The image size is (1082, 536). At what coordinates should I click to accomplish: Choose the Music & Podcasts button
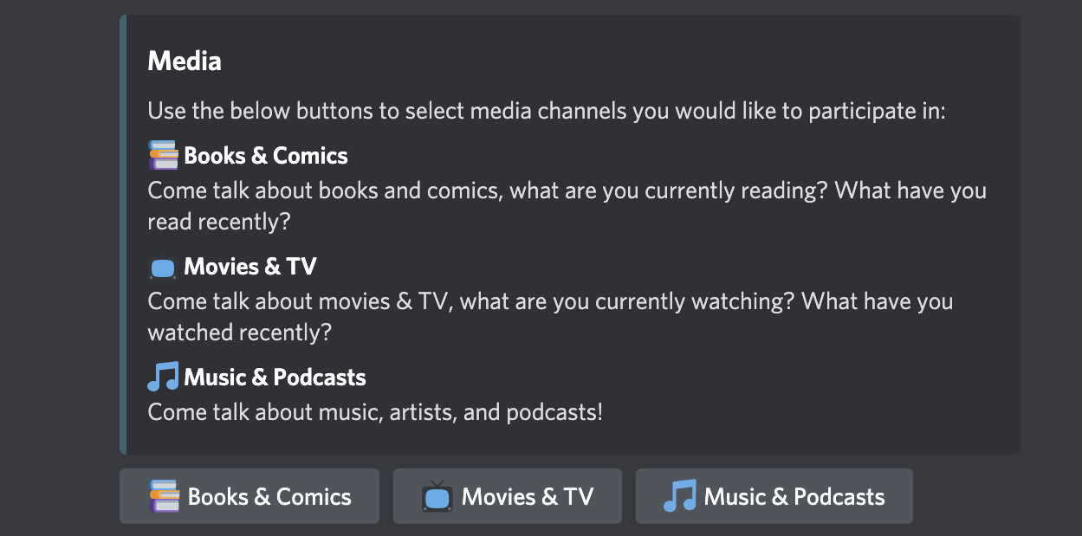point(774,496)
